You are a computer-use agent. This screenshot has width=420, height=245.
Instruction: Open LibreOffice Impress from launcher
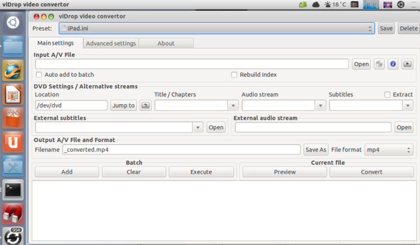(x=13, y=94)
